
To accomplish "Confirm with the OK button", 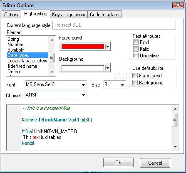I will (x=118, y=163).
